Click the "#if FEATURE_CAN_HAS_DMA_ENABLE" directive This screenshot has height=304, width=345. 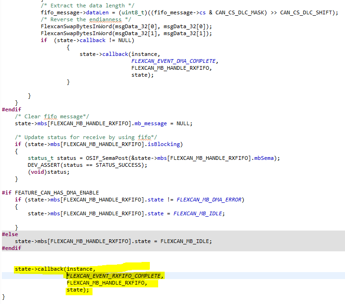pos(50,193)
